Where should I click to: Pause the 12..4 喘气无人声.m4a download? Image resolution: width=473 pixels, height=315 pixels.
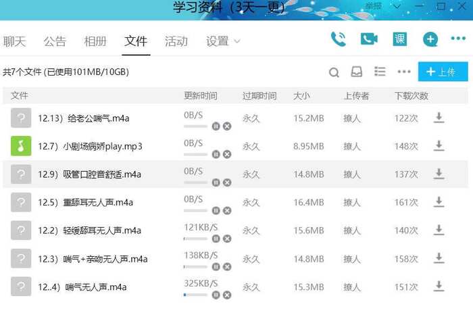tap(216, 295)
